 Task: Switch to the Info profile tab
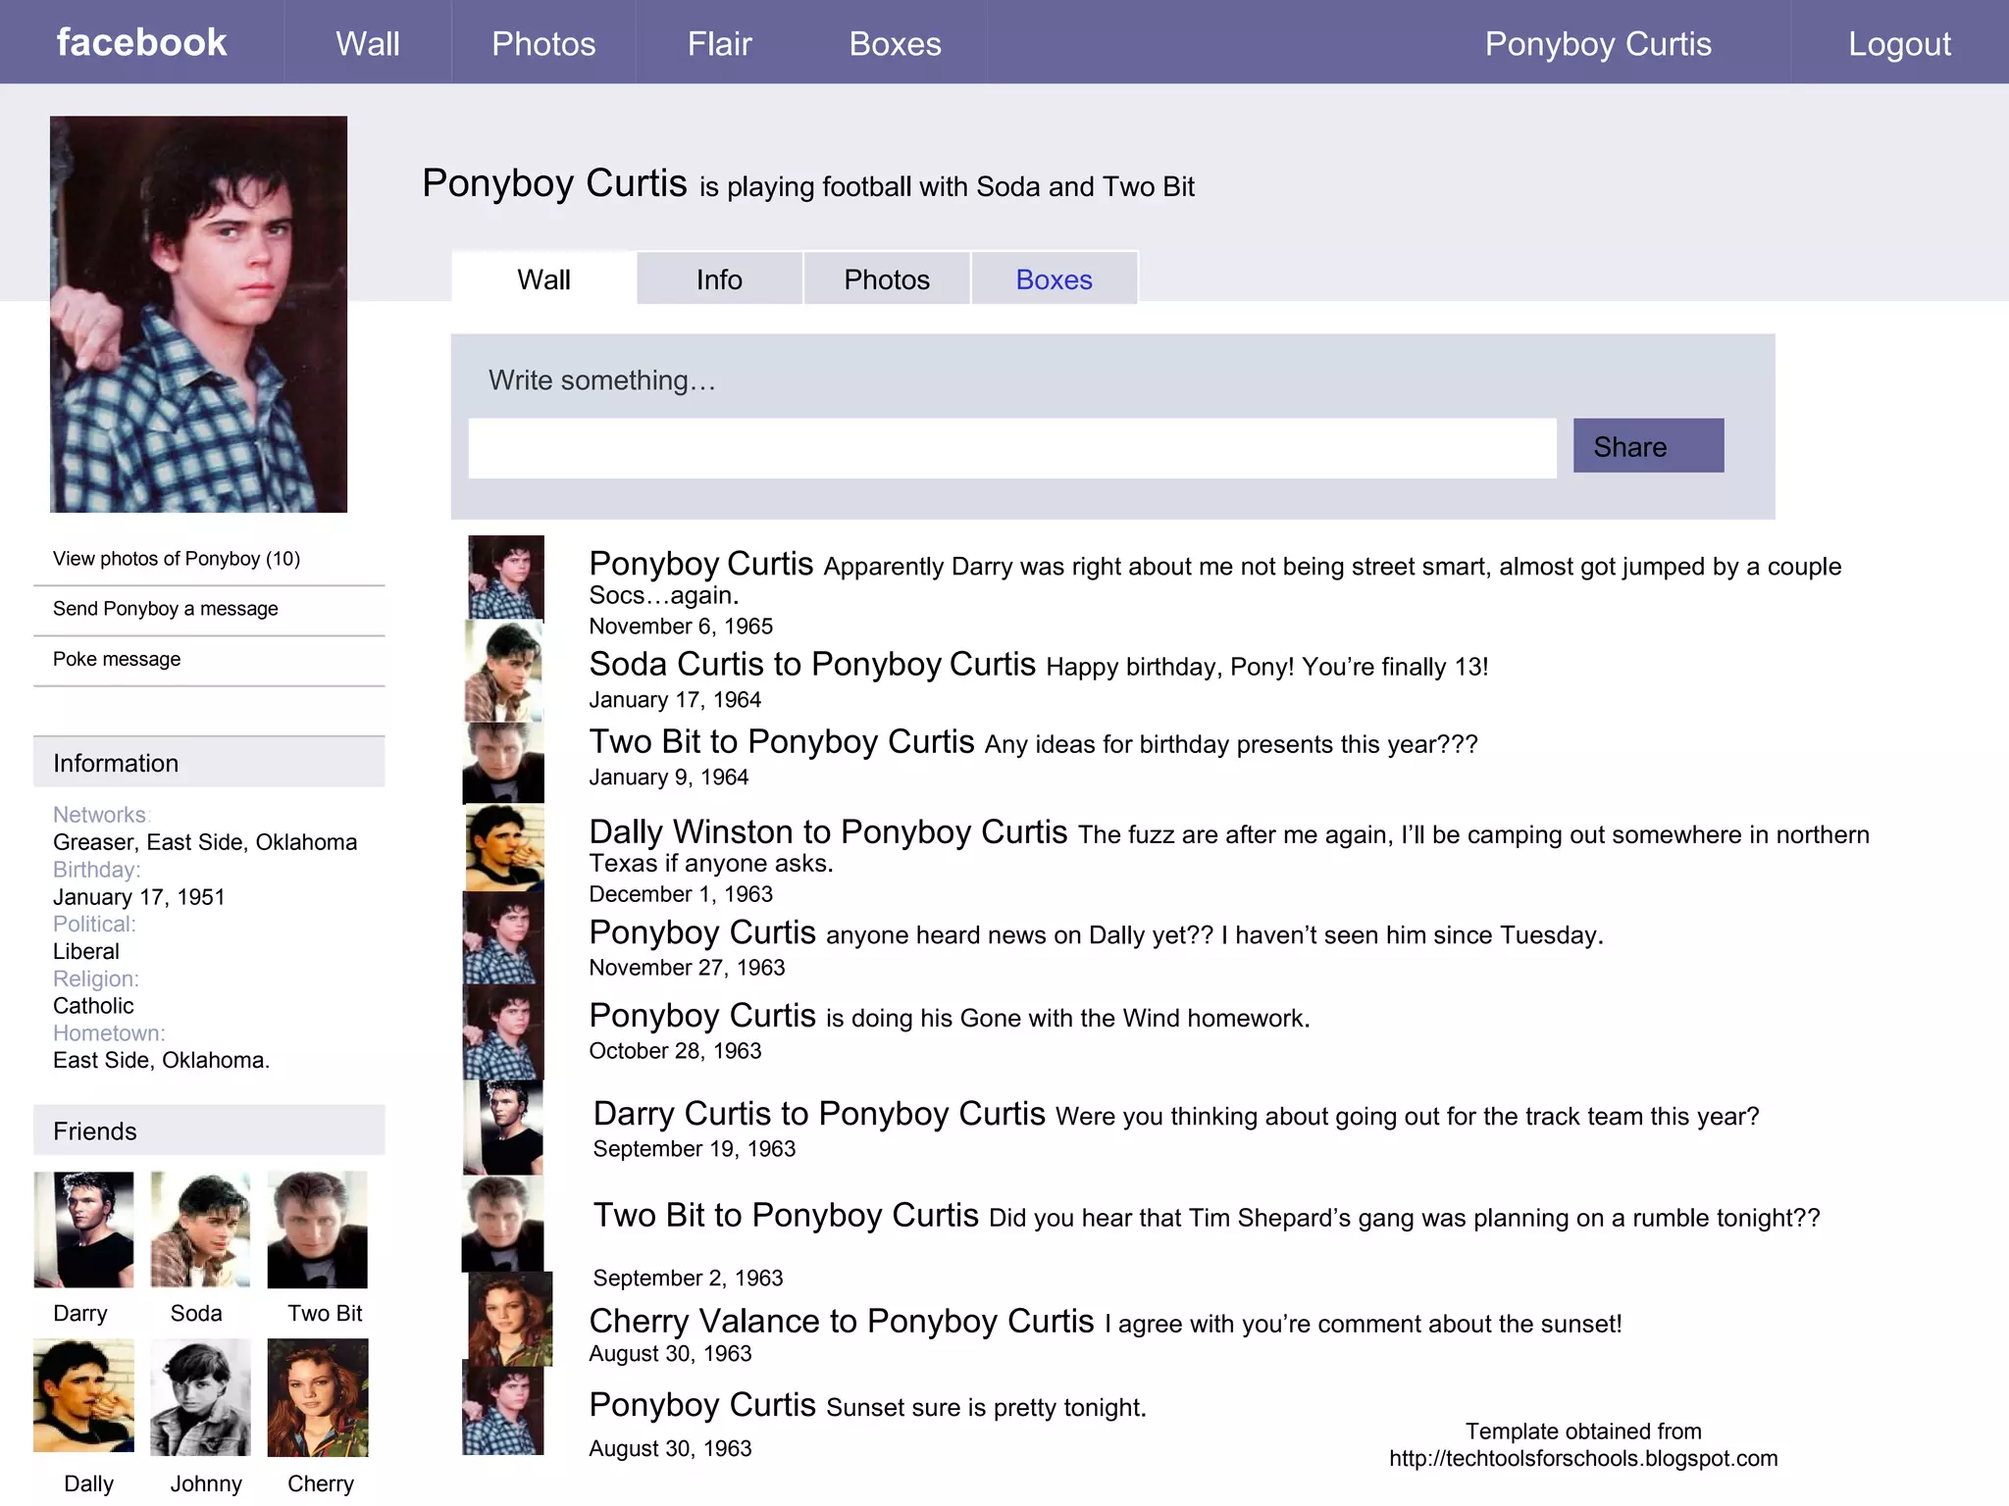[x=719, y=279]
